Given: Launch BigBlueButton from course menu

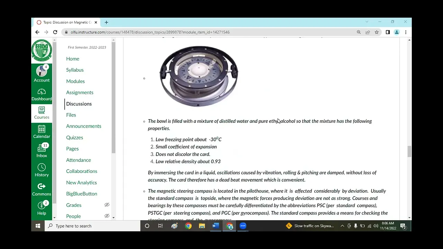Looking at the screenshot, I should pos(82,194).
